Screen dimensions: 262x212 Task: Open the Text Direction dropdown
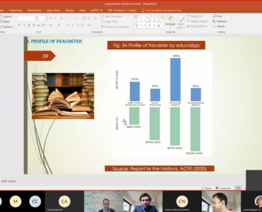coord(112,16)
